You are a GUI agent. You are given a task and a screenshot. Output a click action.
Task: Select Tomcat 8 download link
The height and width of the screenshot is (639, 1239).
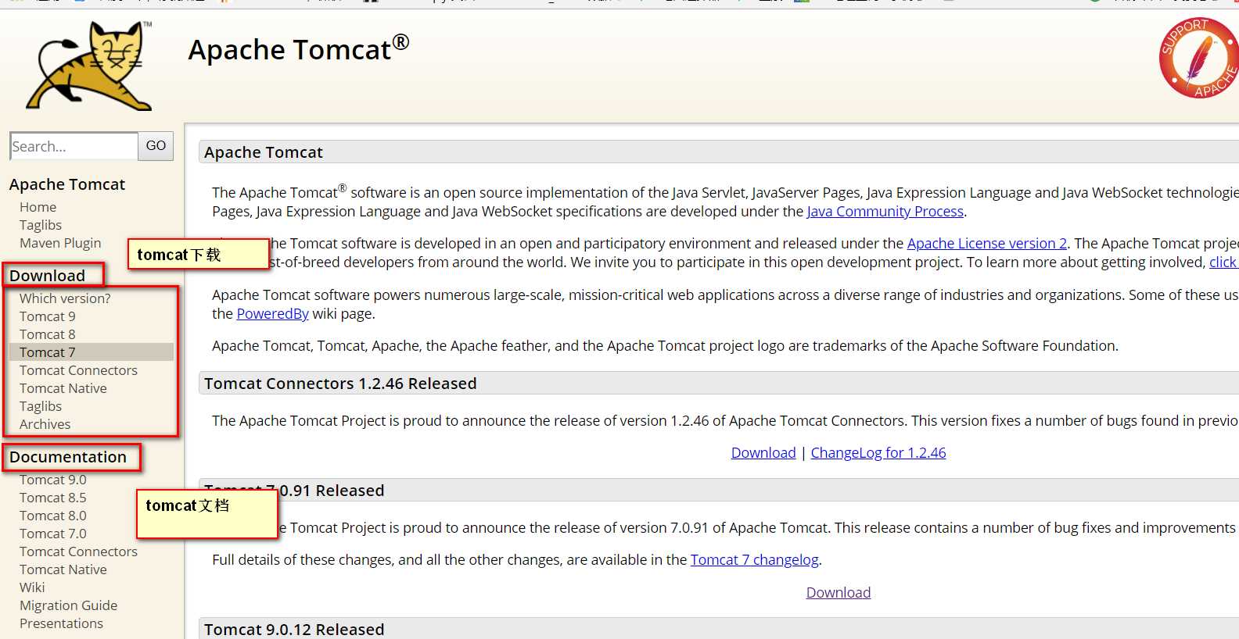point(48,334)
